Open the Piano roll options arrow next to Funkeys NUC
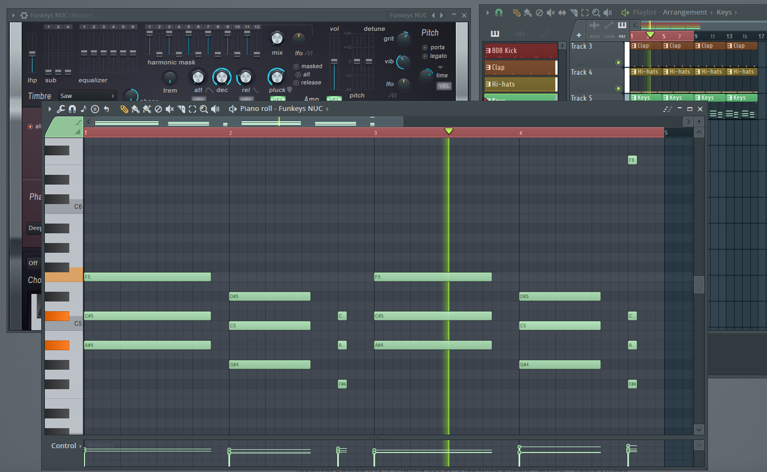Viewport: 767px width, 472px height. coord(327,108)
